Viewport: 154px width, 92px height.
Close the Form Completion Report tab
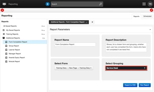(x=86, y=23)
